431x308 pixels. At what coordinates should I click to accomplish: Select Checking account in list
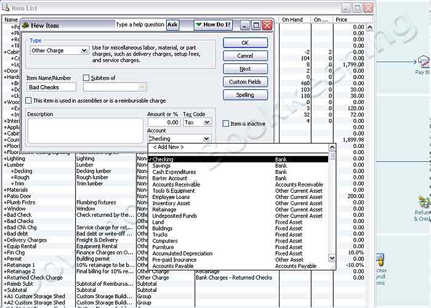[x=238, y=160]
